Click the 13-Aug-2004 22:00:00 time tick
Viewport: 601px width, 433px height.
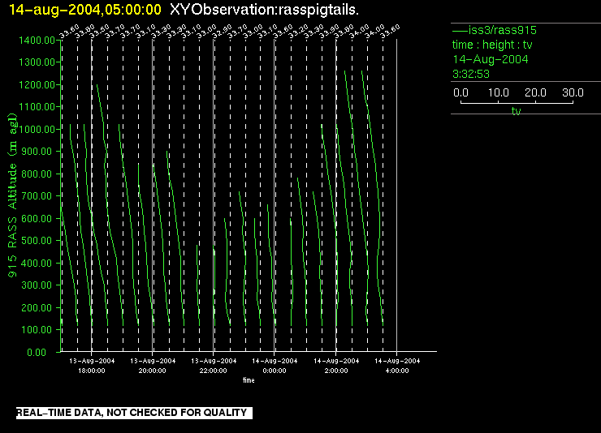[x=214, y=365]
